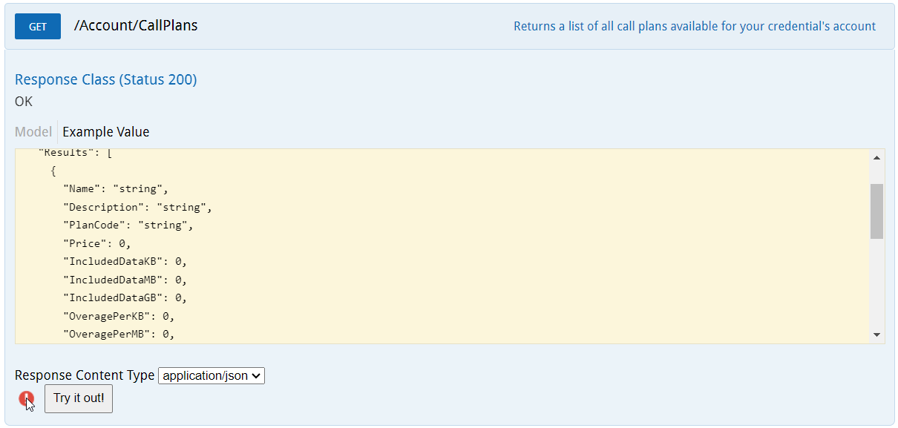Click the red exclamation authorization icon

[x=26, y=399]
